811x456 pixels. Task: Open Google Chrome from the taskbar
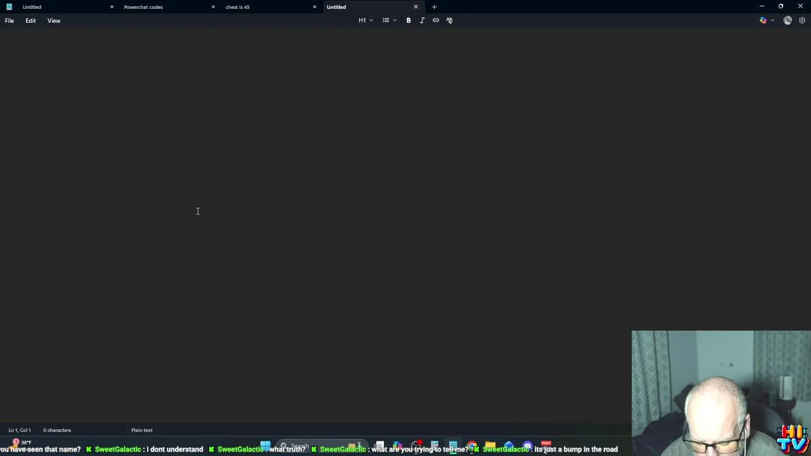(472, 446)
